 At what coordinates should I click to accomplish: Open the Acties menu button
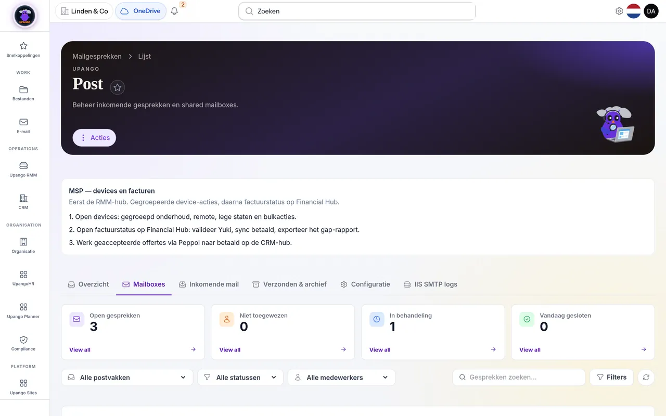(94, 138)
